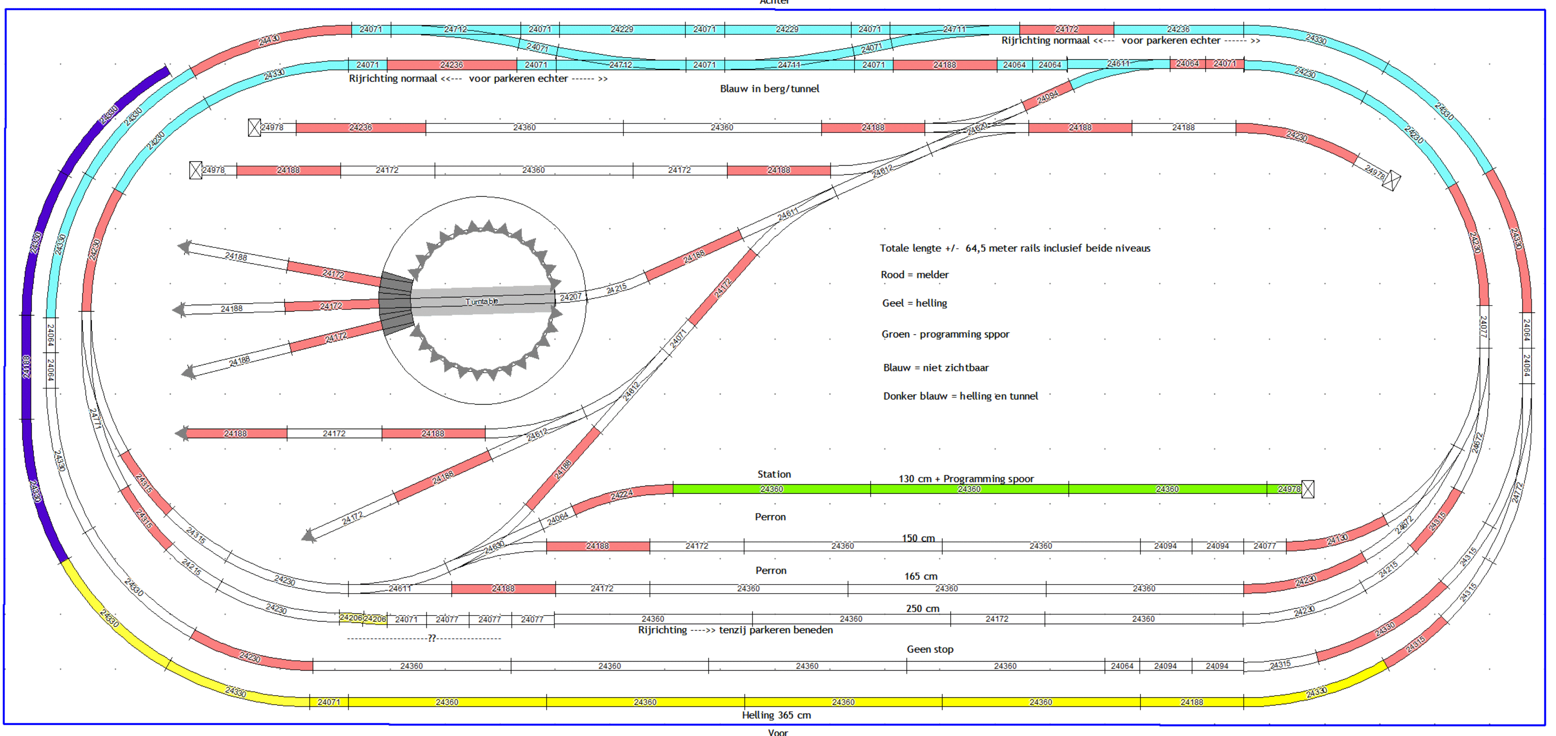Select the buffer stop on the right curved 24978 track
Screen dimensions: 1556x736
(1392, 181)
